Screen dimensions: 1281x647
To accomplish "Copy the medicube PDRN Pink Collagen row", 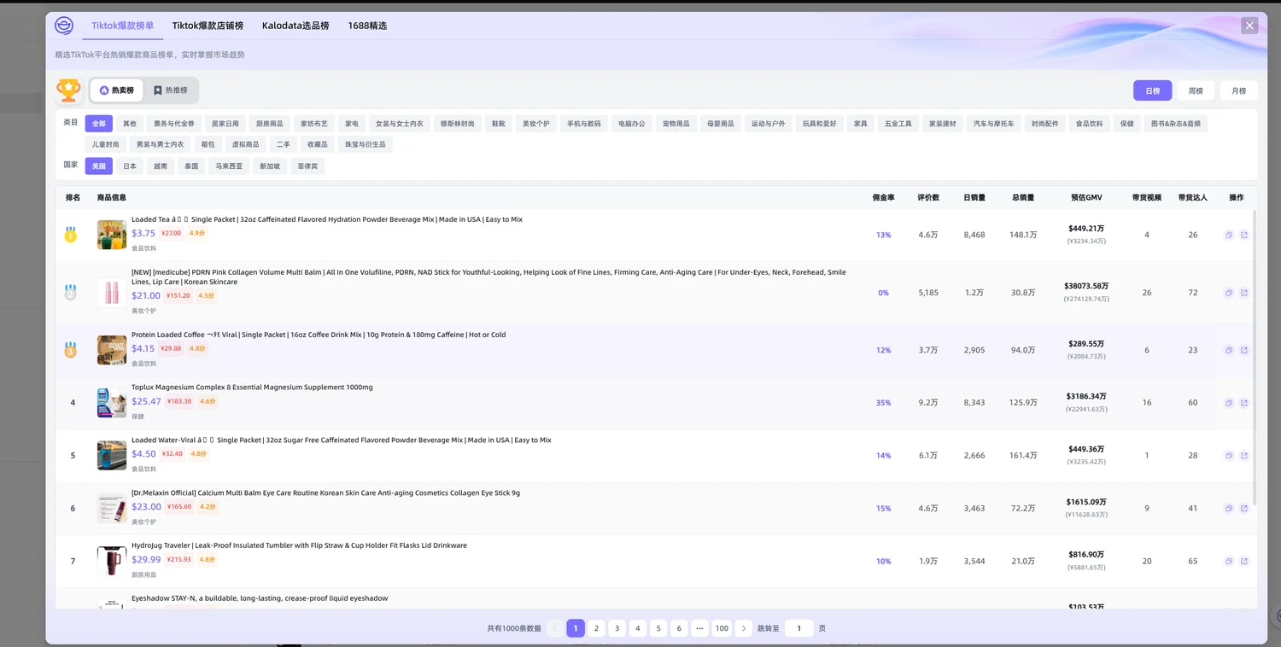I will click(x=1229, y=293).
